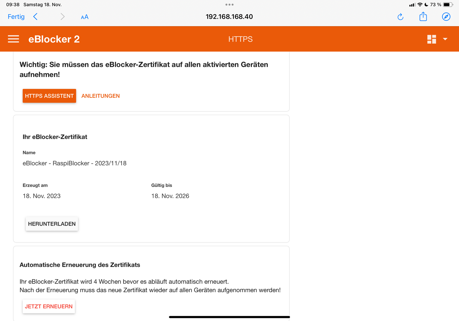Tap the 192.168.168.40 address field
459x321 pixels.
coord(229,17)
